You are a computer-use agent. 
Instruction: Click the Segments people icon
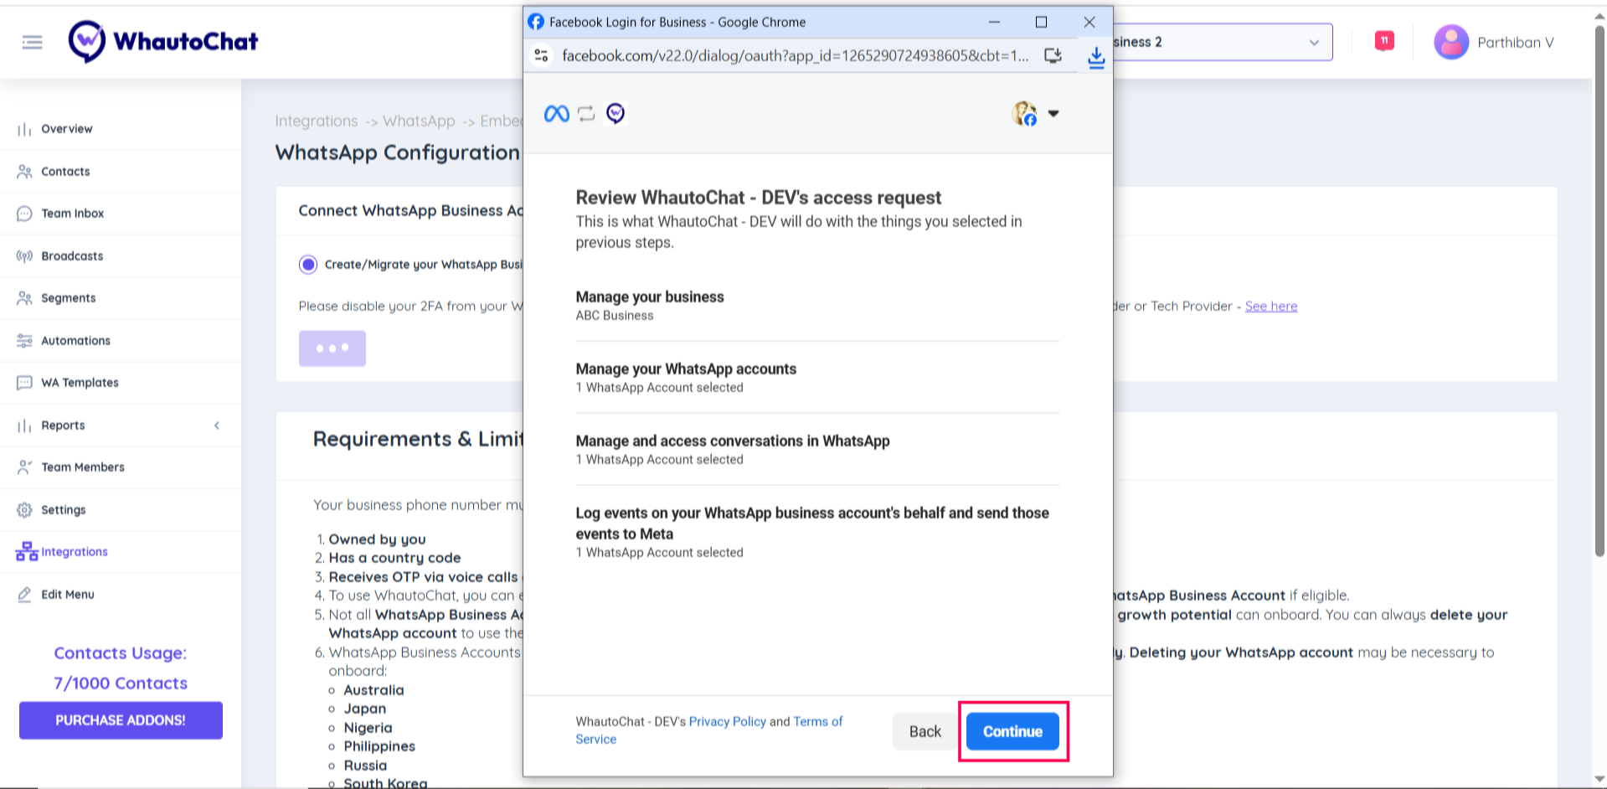[24, 298]
